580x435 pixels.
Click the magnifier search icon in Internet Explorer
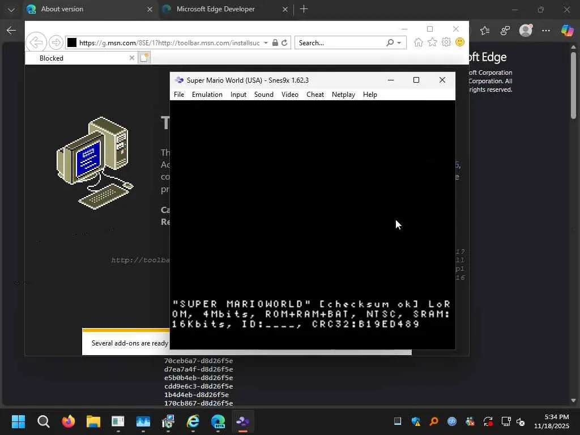390,43
